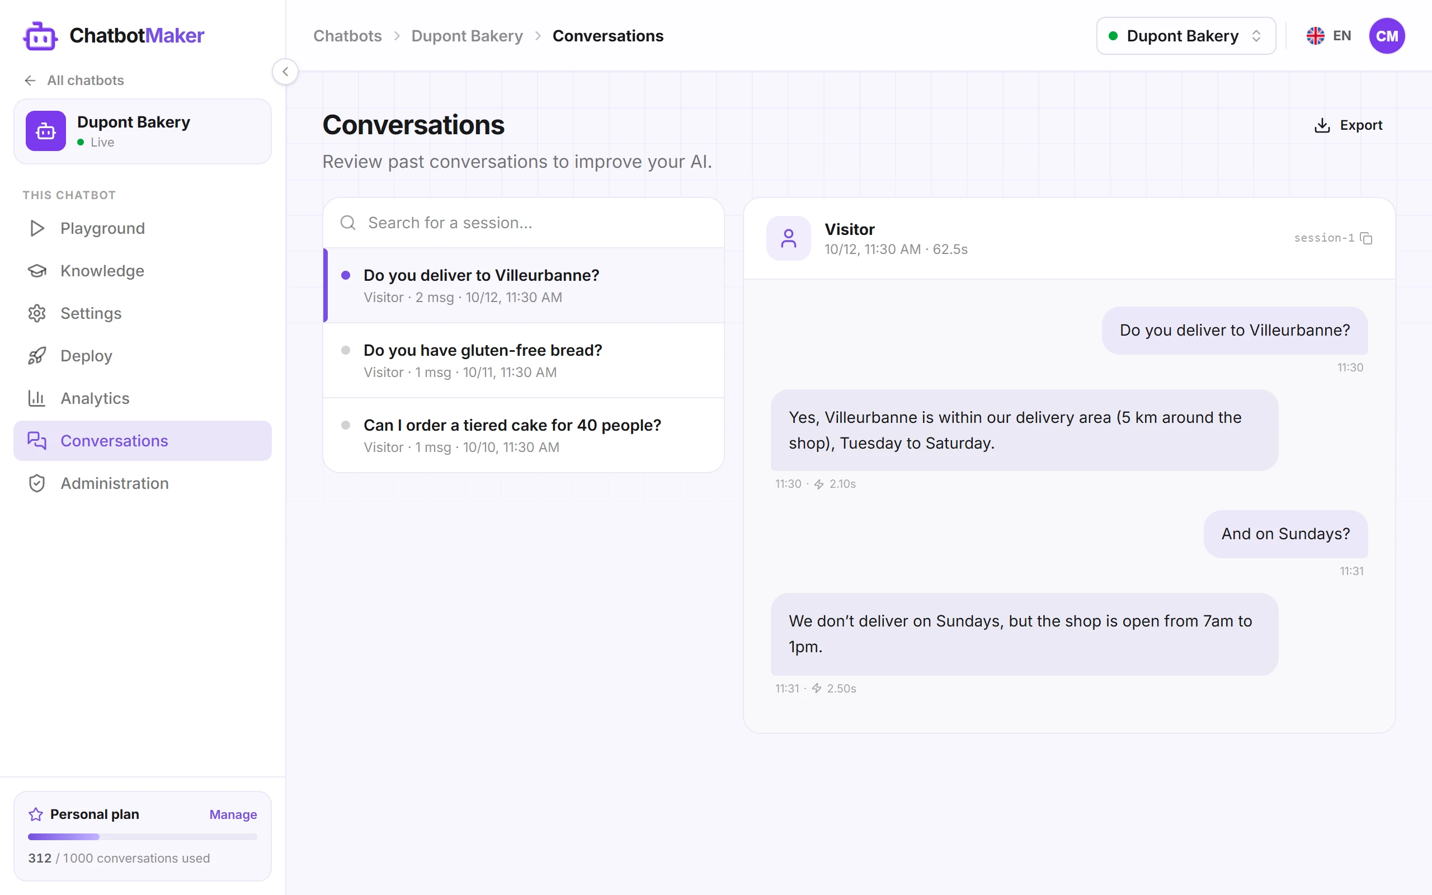Image resolution: width=1432 pixels, height=895 pixels.
Task: Click the purple dot of Villeurbanne session
Action: pyautogui.click(x=346, y=275)
